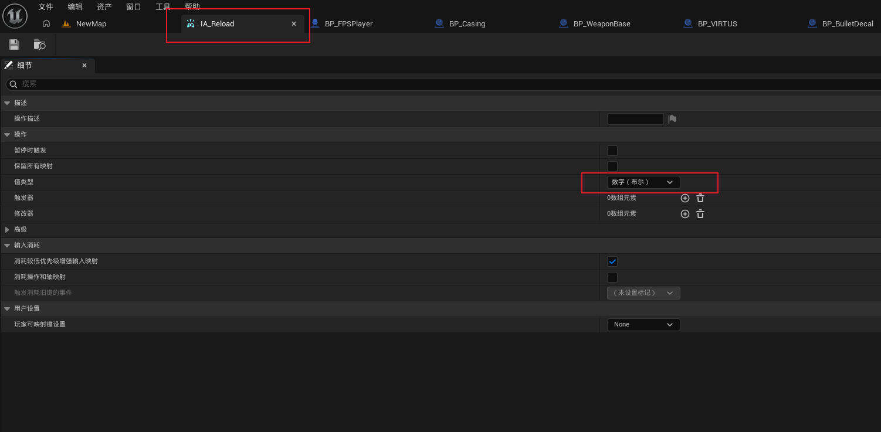Add element to 触发器 array
This screenshot has height=432, width=881.
click(685, 198)
